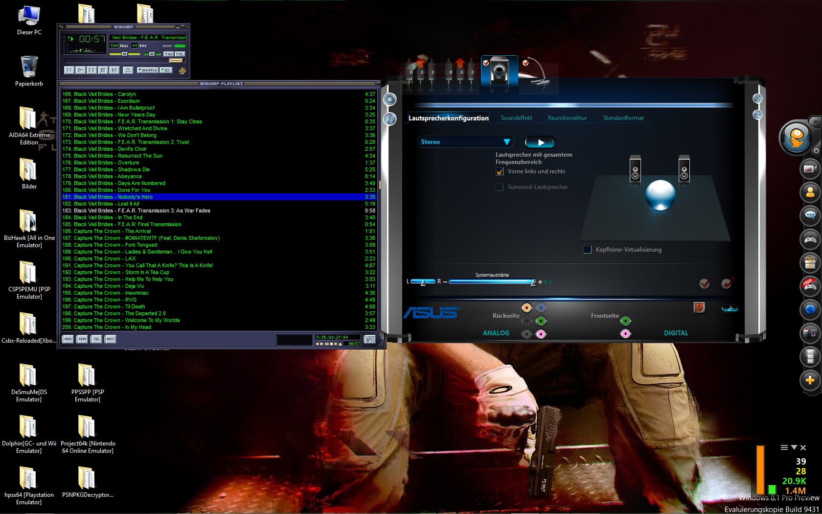Click the wrench connector settings button

730,308
